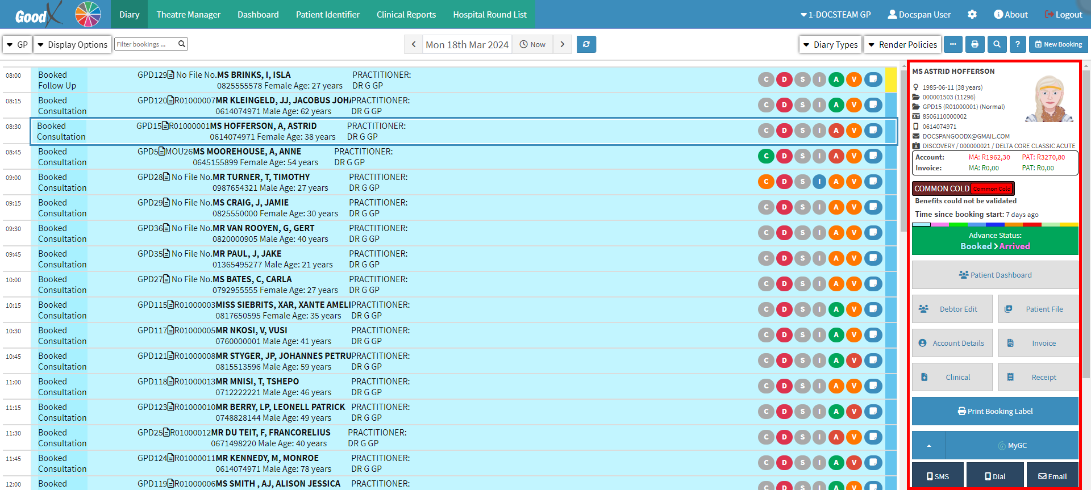Click the colorful pinwheel logo icon

point(88,14)
